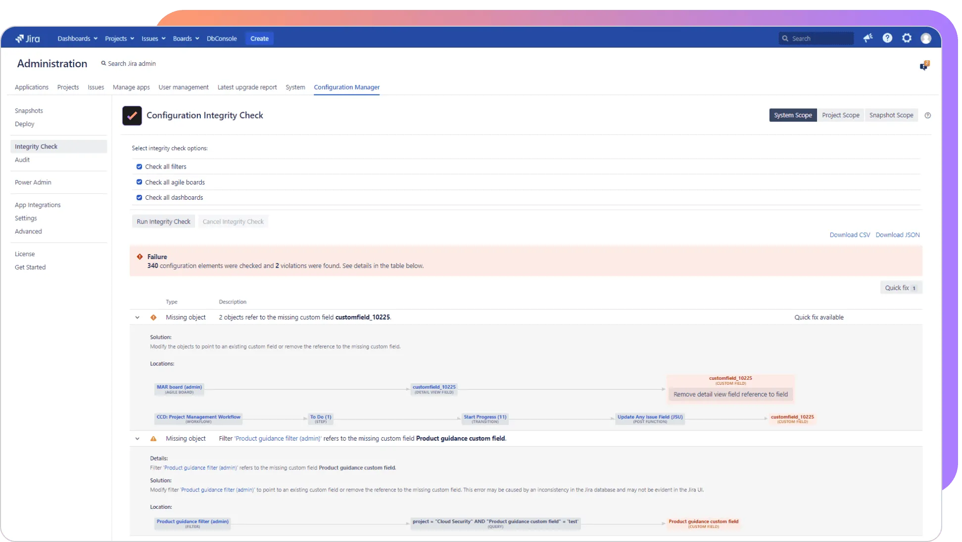The image size is (962, 542).
Task: Disable the Check all dashboards option
Action: (x=139, y=197)
